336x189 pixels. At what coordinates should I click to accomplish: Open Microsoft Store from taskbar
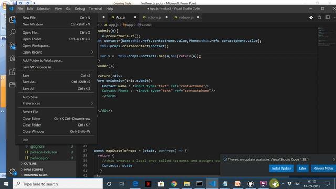(x=161, y=184)
